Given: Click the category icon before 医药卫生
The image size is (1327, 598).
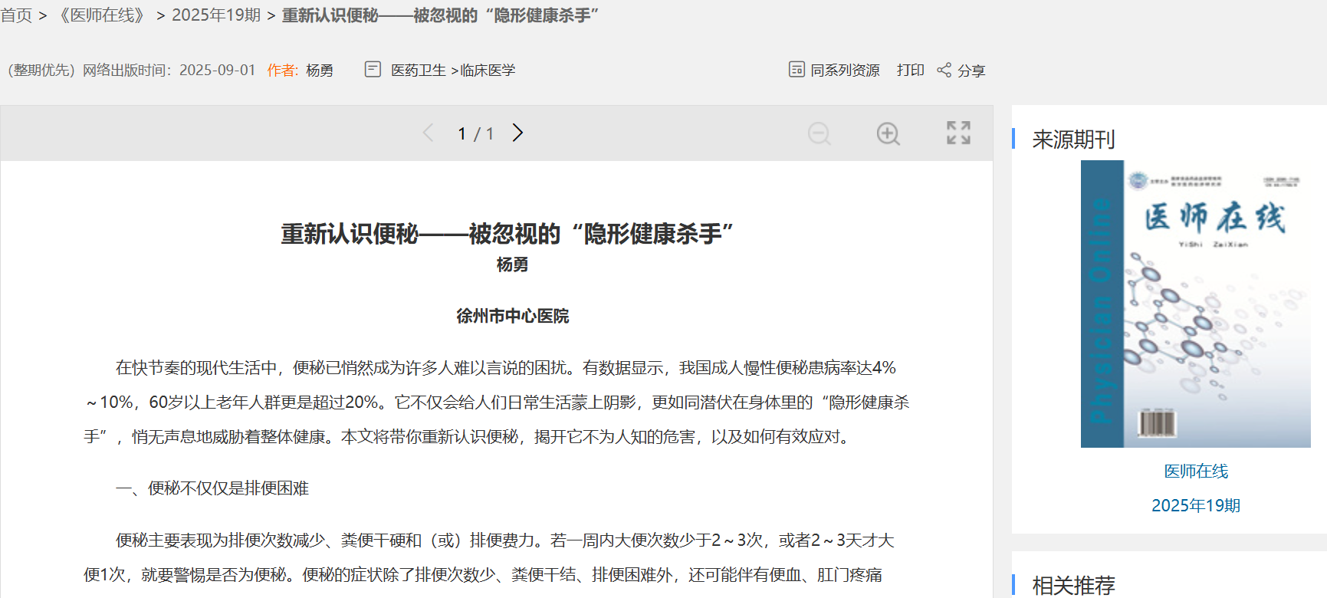Looking at the screenshot, I should 373,70.
